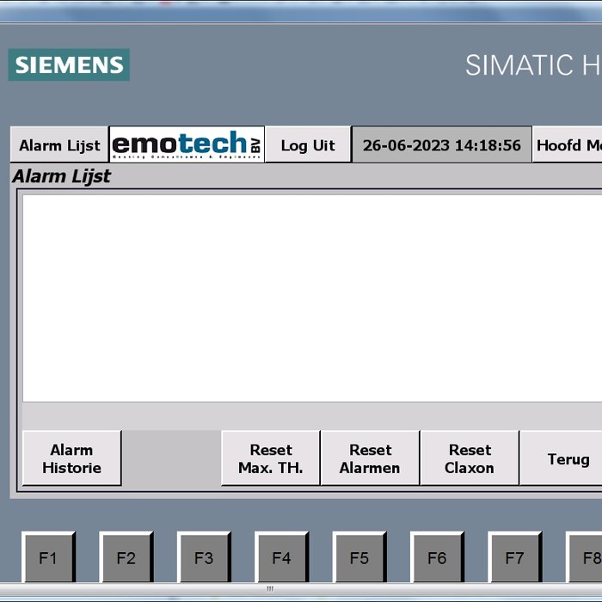Click the date and time display
Screen dimensions: 602x602
click(x=441, y=145)
